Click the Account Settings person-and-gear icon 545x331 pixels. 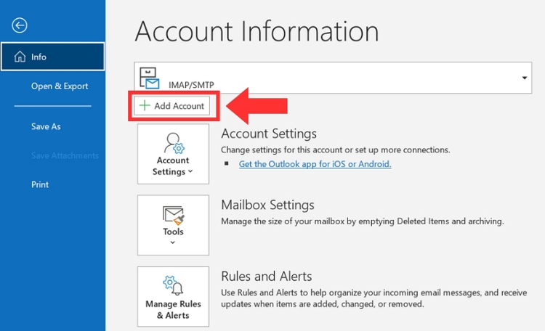173,142
